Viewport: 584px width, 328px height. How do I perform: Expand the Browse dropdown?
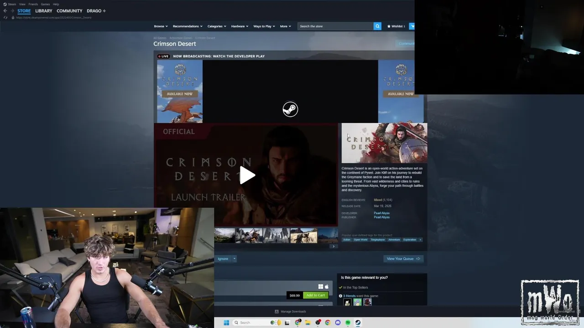(x=161, y=26)
